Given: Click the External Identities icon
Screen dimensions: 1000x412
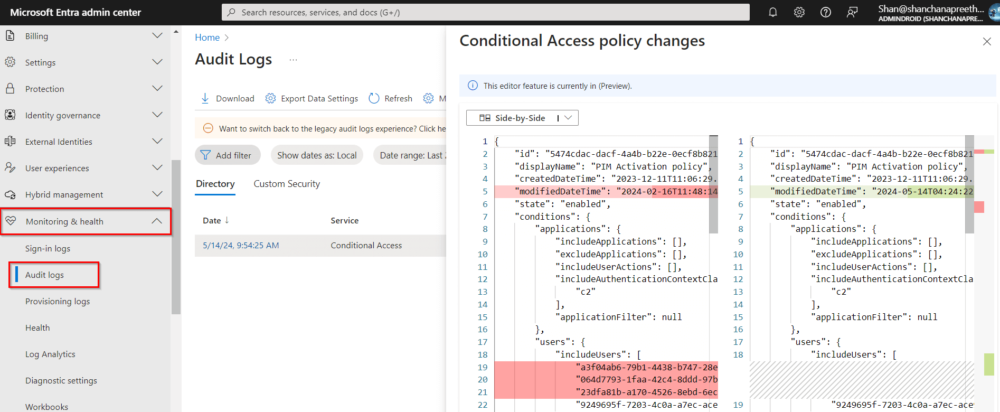Looking at the screenshot, I should [x=10, y=141].
